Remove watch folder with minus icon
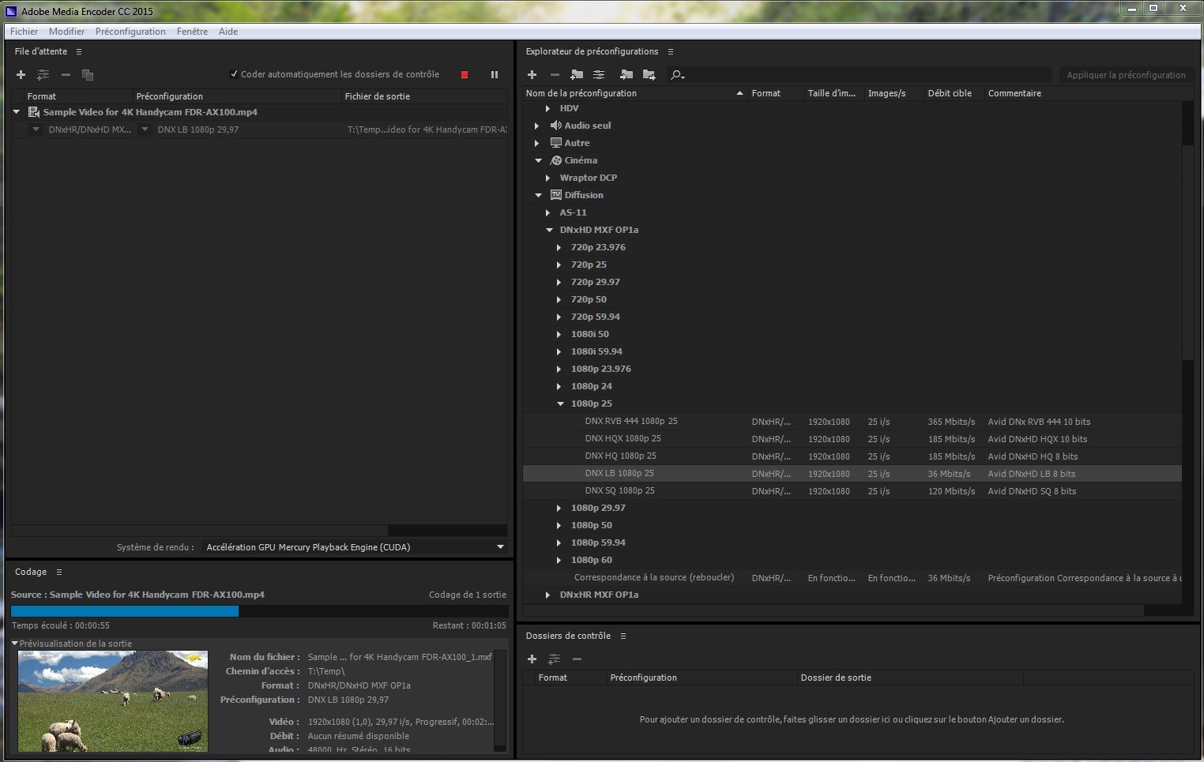The height and width of the screenshot is (762, 1204). (577, 659)
